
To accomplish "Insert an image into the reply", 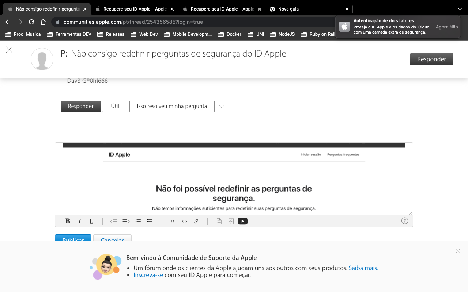I will pos(231,221).
